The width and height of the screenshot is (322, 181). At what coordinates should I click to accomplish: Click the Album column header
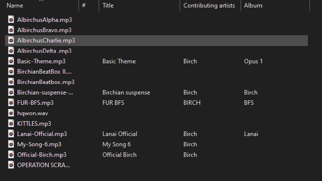[x=253, y=6]
